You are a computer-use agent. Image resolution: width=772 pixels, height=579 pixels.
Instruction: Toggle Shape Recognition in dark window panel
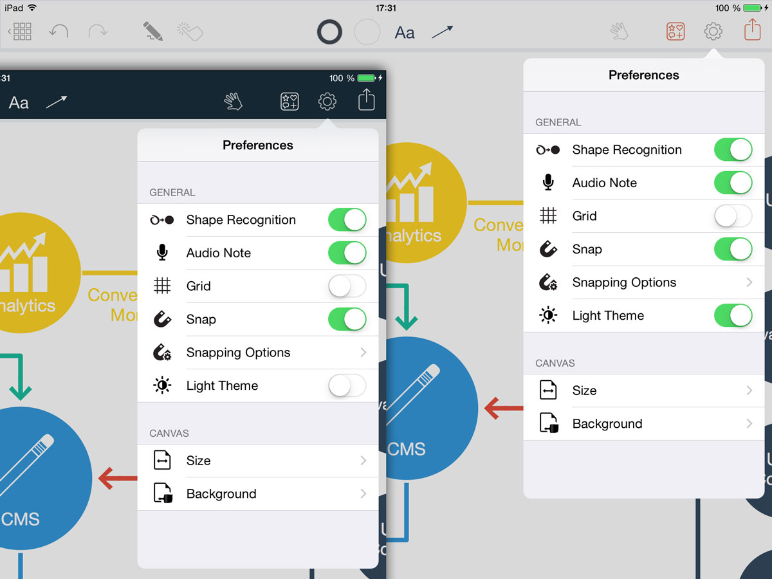pos(347,219)
